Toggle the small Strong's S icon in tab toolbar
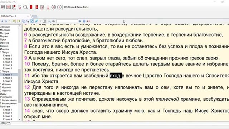 pos(28,21)
